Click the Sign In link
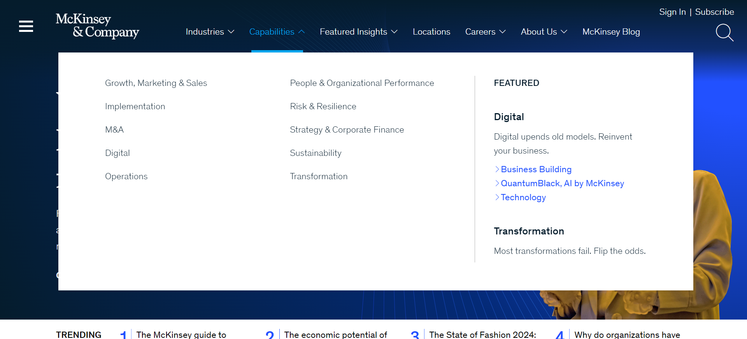Image resolution: width=747 pixels, height=339 pixels. pyautogui.click(x=672, y=12)
